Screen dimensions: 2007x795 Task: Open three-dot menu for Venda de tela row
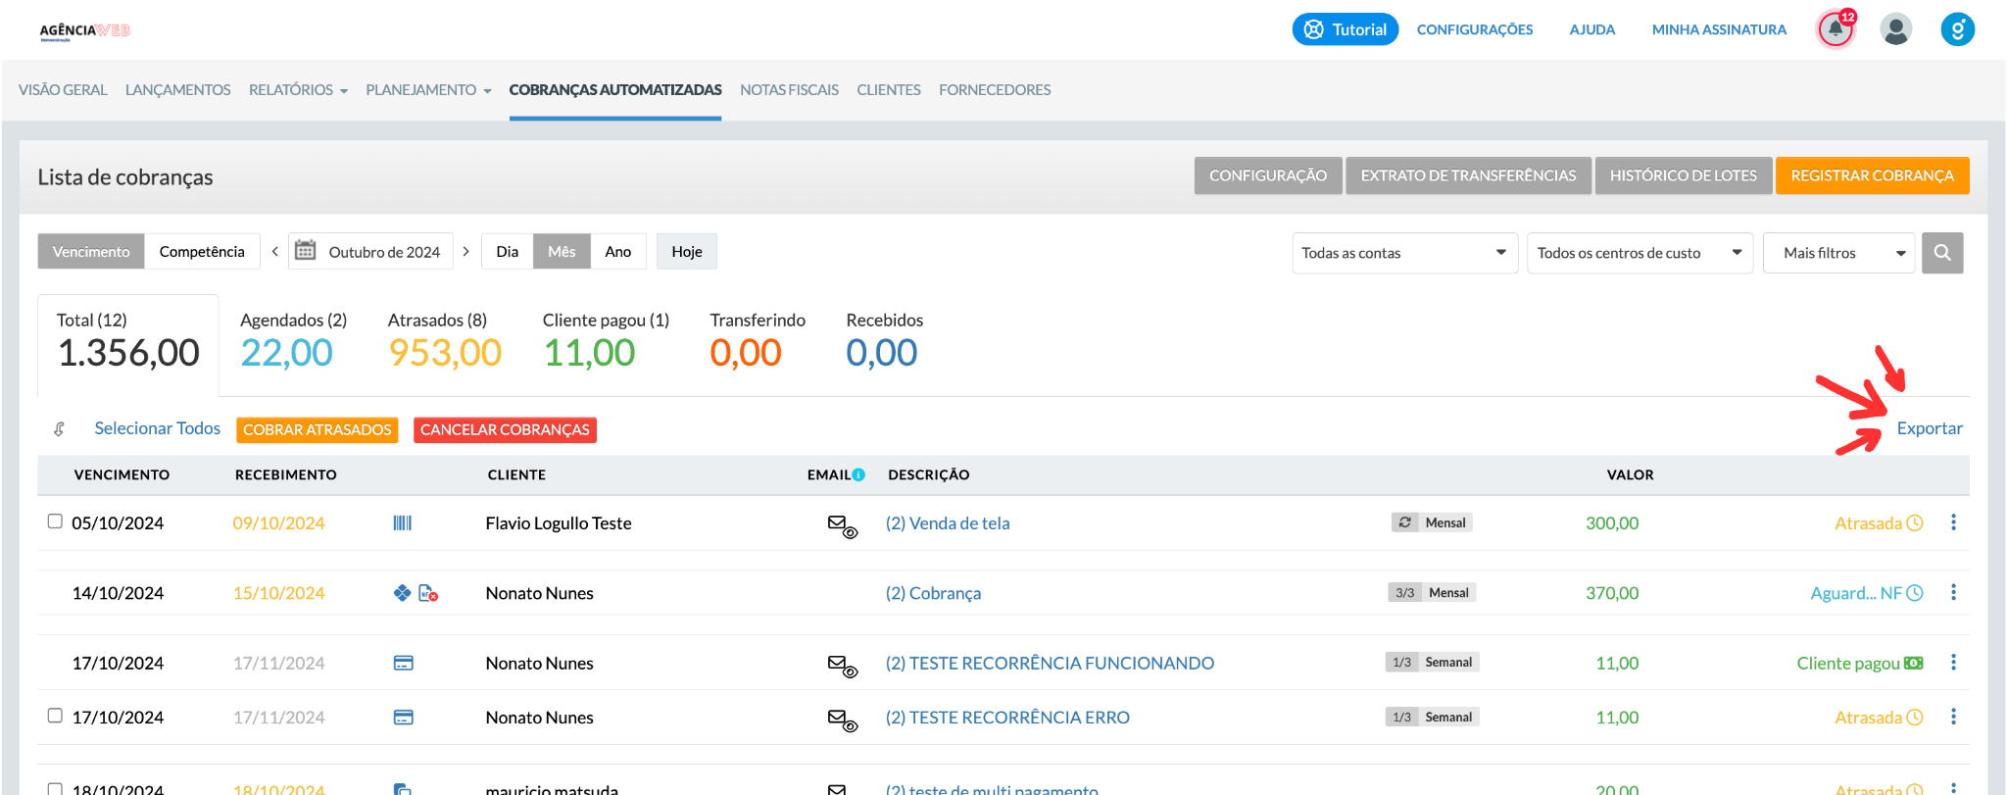coord(1953,522)
